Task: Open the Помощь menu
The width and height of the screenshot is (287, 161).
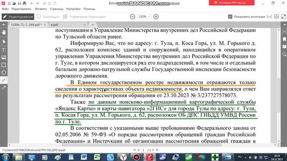Action: (89, 9)
